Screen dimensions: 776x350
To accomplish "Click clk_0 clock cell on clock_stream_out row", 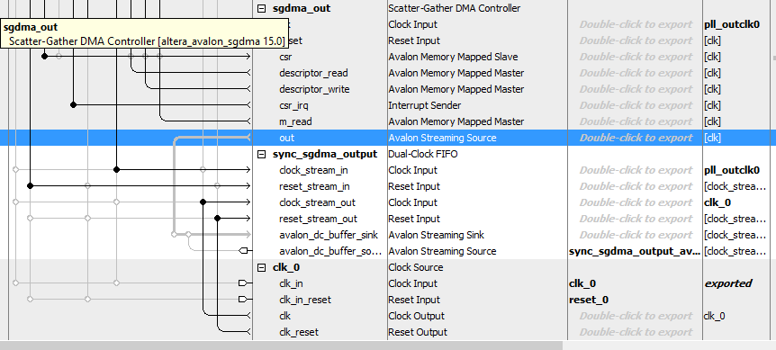I will (717, 202).
